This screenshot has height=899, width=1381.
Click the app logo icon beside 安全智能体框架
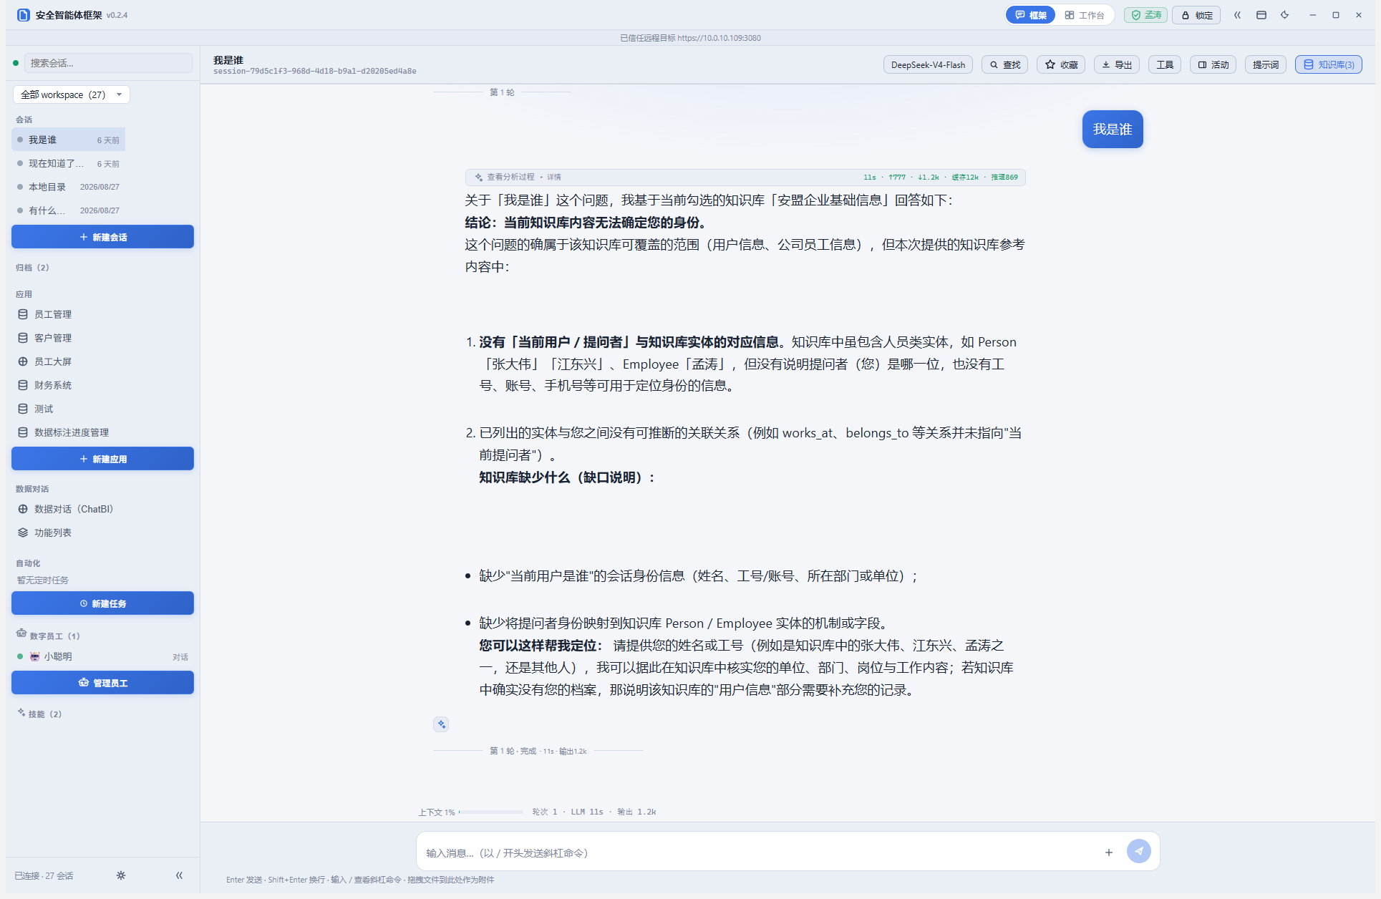click(23, 15)
